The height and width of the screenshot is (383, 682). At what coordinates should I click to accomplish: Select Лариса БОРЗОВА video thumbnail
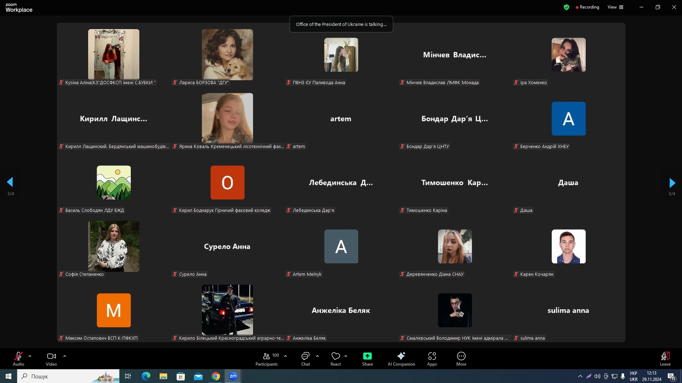point(227,55)
